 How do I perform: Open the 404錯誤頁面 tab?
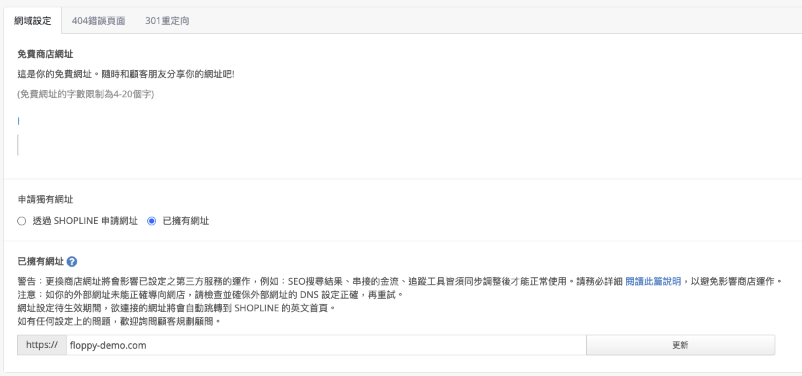coord(98,21)
